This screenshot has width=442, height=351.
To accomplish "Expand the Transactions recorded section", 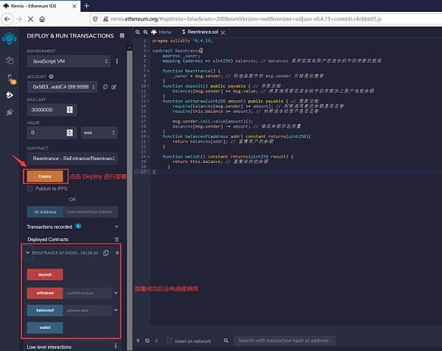I will (x=116, y=226).
